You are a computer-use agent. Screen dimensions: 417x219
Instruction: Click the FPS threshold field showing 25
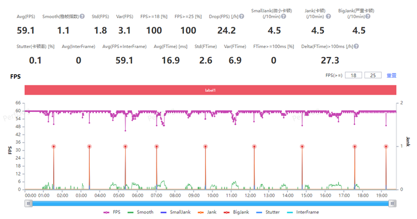373,75
